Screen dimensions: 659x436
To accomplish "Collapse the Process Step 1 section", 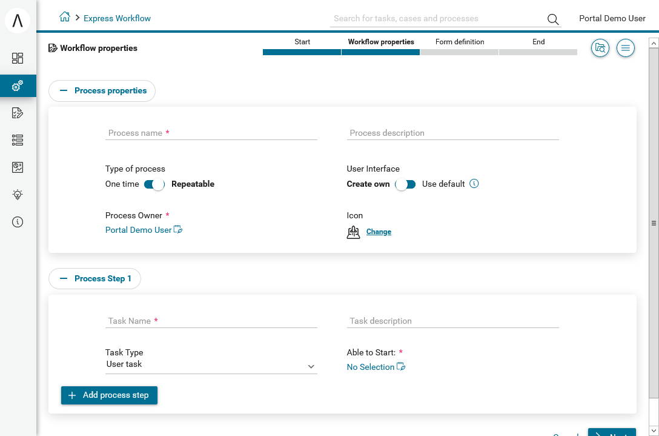I will pyautogui.click(x=94, y=278).
